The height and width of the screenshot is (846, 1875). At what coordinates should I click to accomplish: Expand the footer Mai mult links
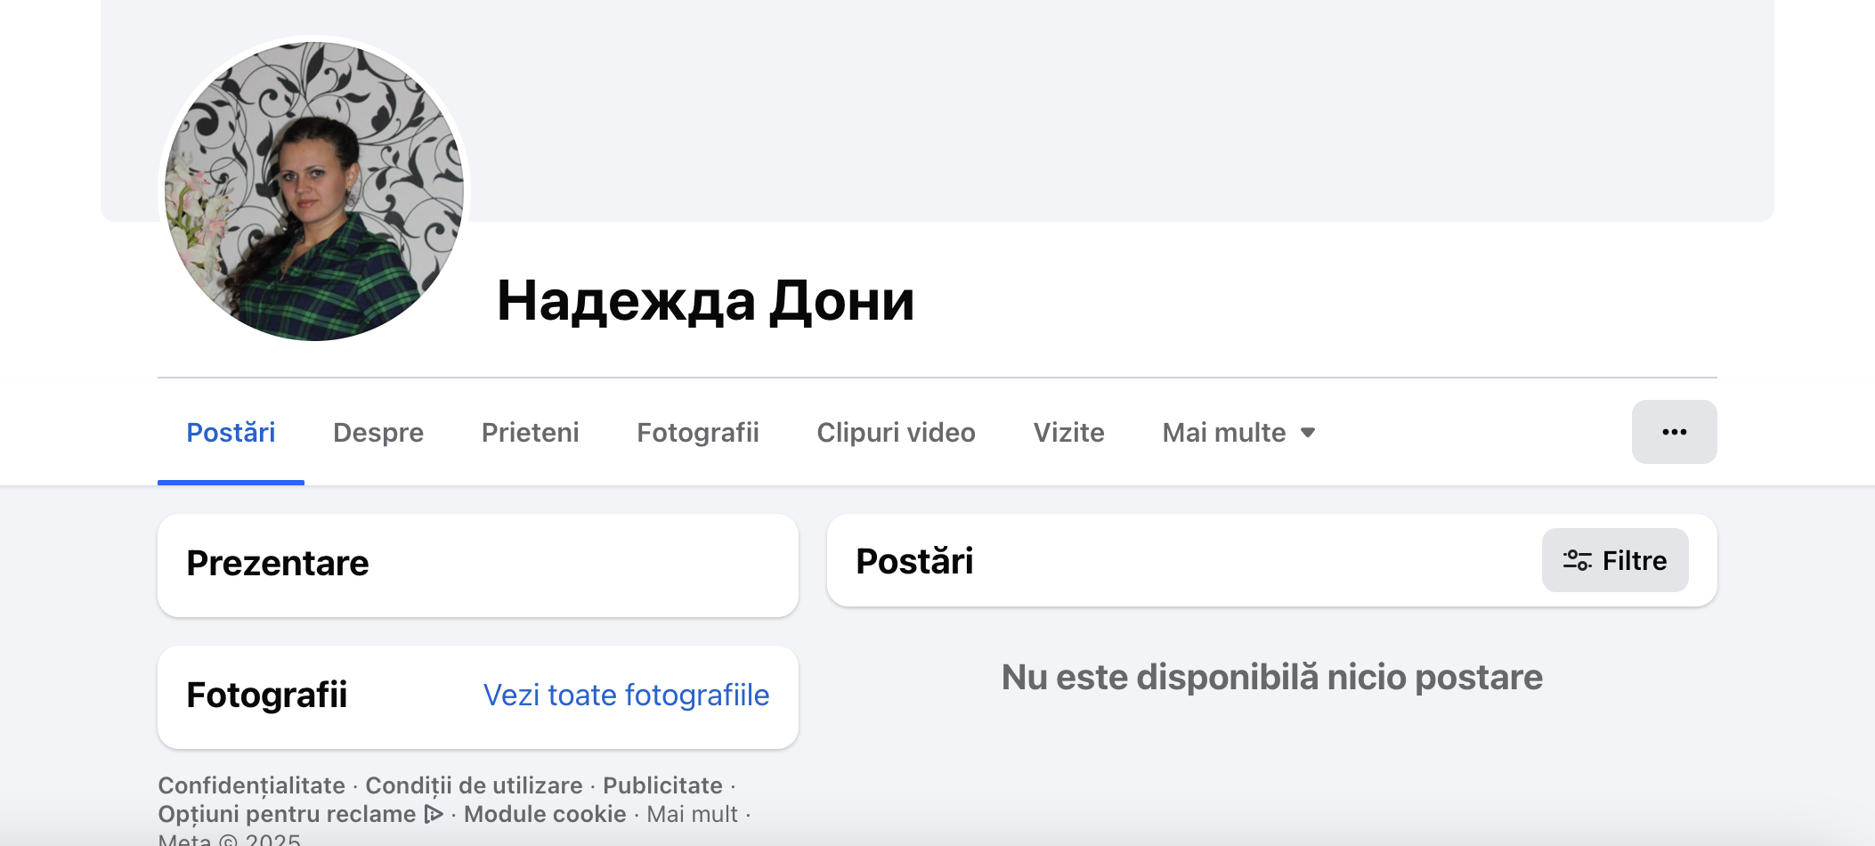tap(692, 814)
